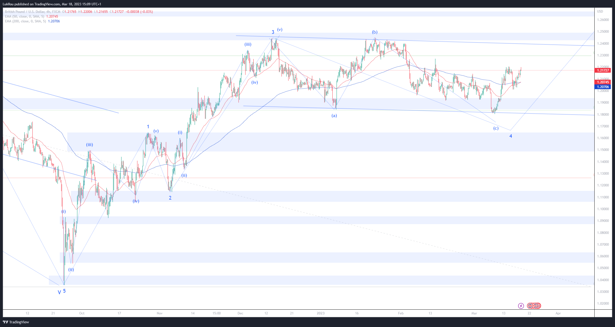
Task: Click the 1.25000 level on price scale
Action: 603,32
